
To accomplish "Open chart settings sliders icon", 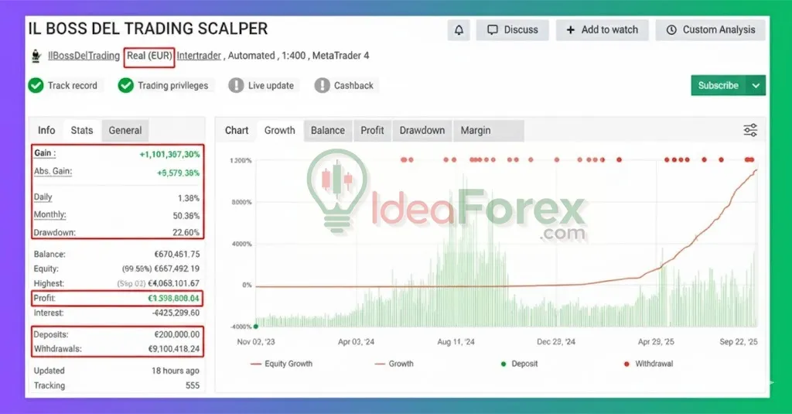I will coord(750,131).
